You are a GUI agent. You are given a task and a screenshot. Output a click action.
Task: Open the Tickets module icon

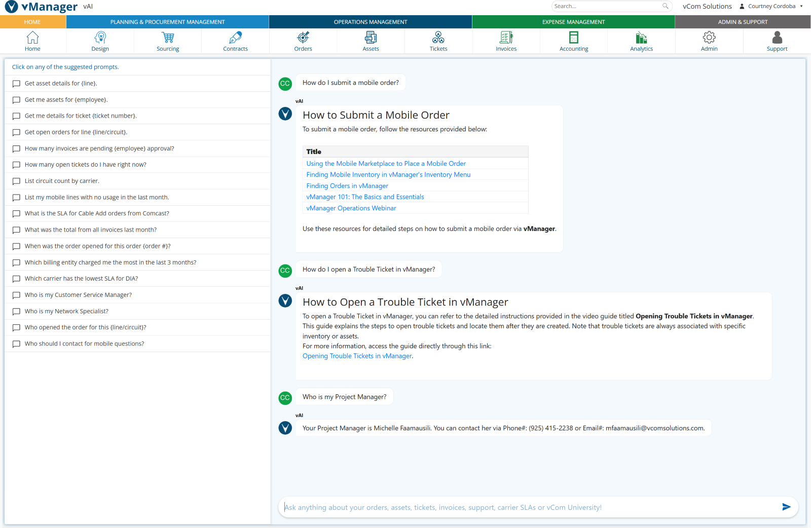[x=438, y=38]
